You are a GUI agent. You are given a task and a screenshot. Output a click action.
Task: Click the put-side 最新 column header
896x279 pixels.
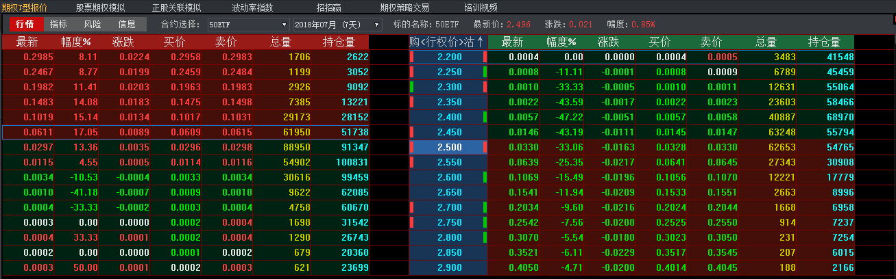pos(513,42)
